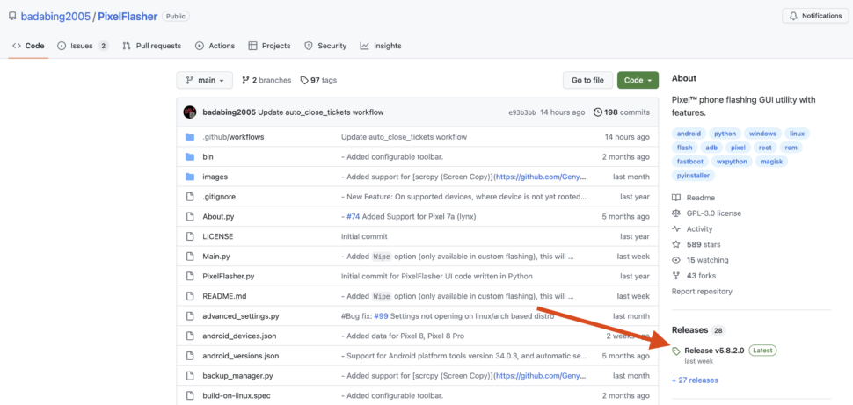Image resolution: width=853 pixels, height=405 pixels.
Task: Select the flash topic tag
Action: coord(685,148)
